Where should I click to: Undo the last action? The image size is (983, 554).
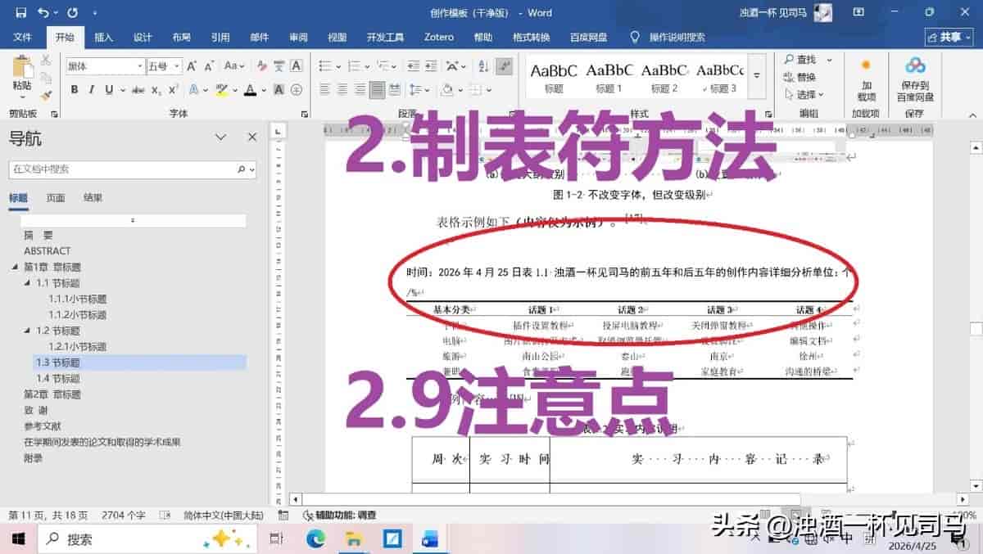point(43,12)
